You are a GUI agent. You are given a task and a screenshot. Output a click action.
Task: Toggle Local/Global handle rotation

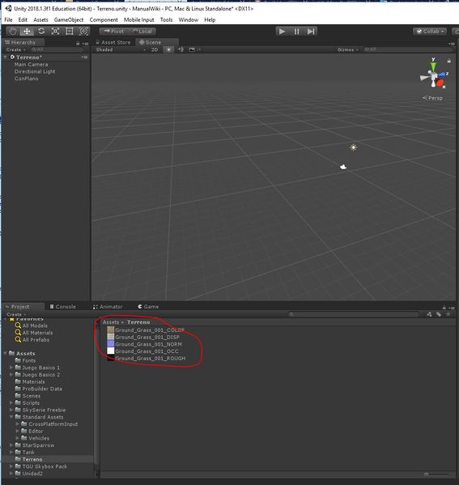point(142,32)
